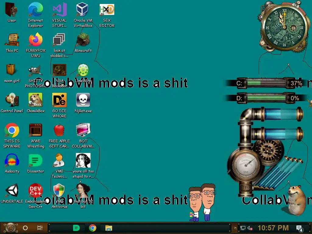This screenshot has width=312, height=234.
Task: Open the UNDERTALE Unity icon
Action: [x=12, y=193]
